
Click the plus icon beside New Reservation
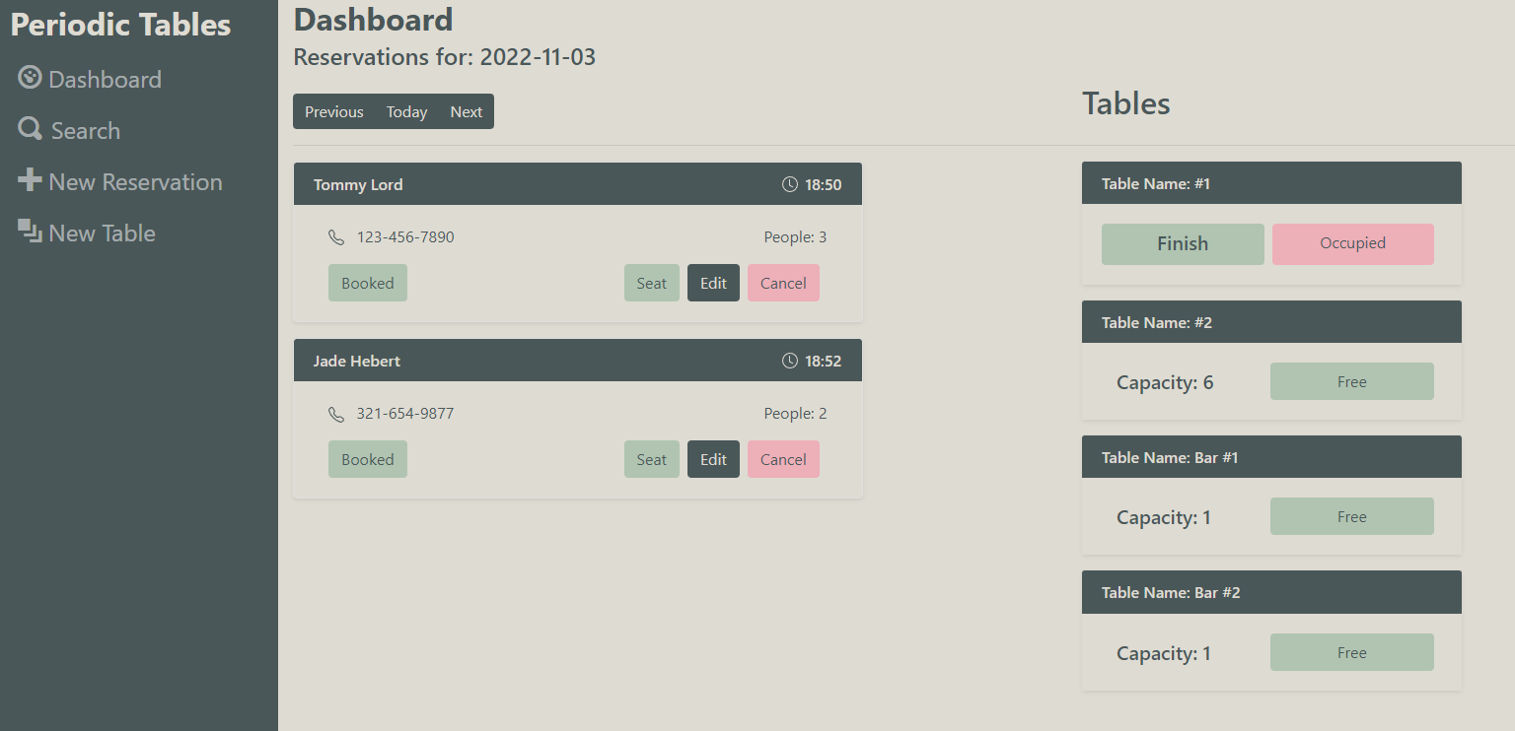pos(32,181)
